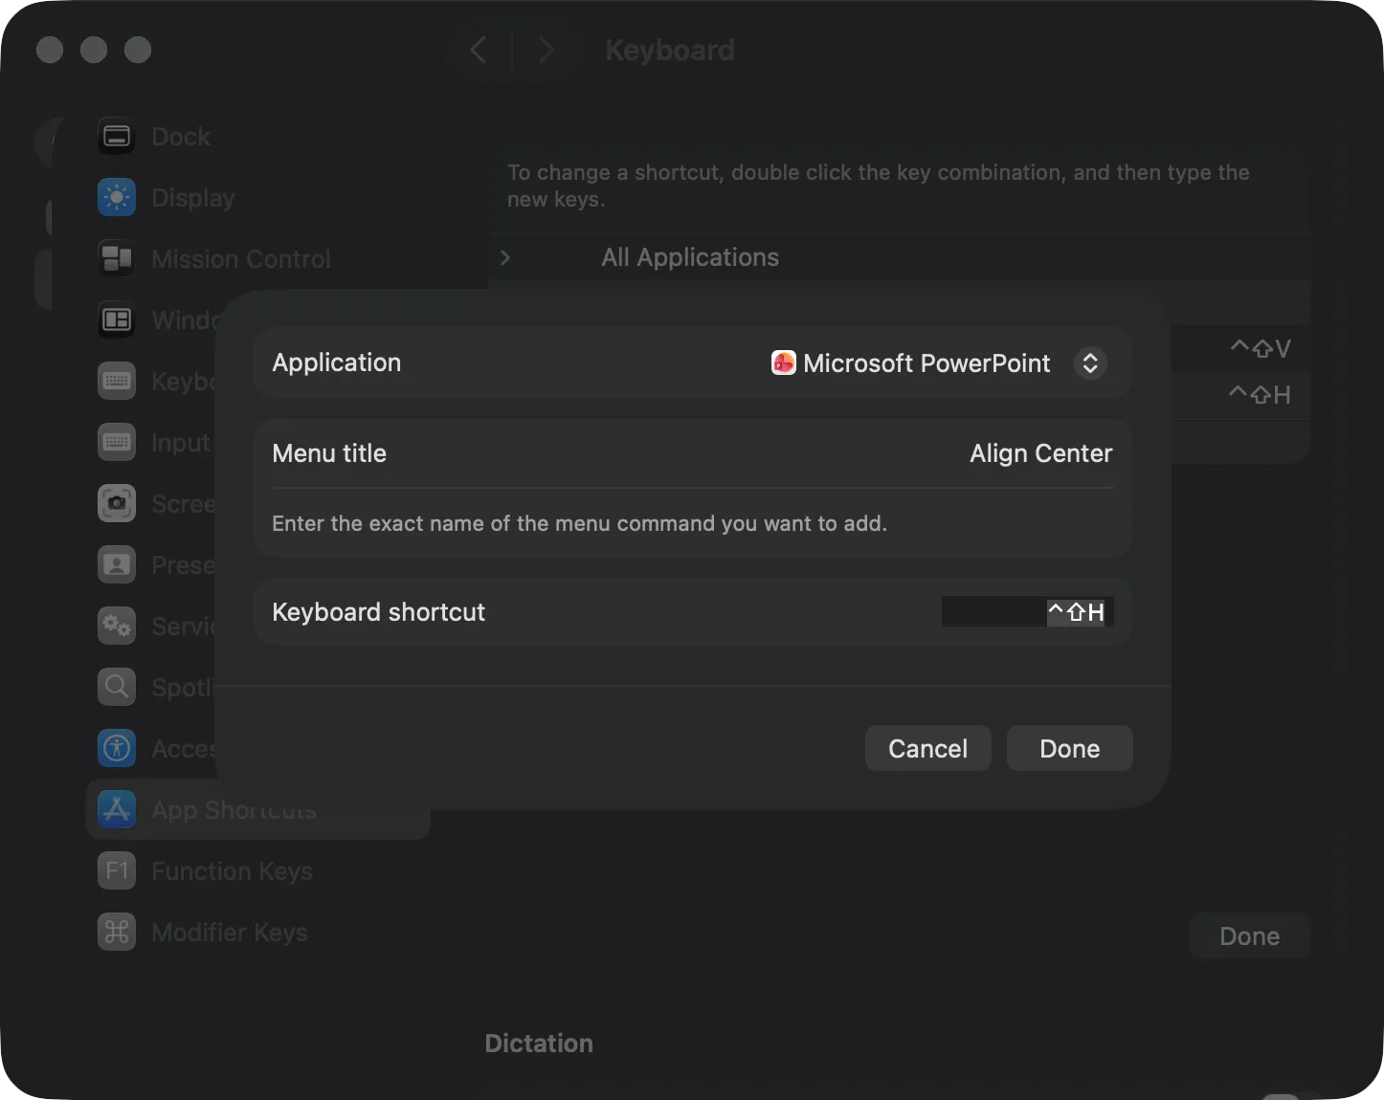The width and height of the screenshot is (1384, 1100).
Task: Click the Input Sources keyboard icon
Action: pos(117,443)
